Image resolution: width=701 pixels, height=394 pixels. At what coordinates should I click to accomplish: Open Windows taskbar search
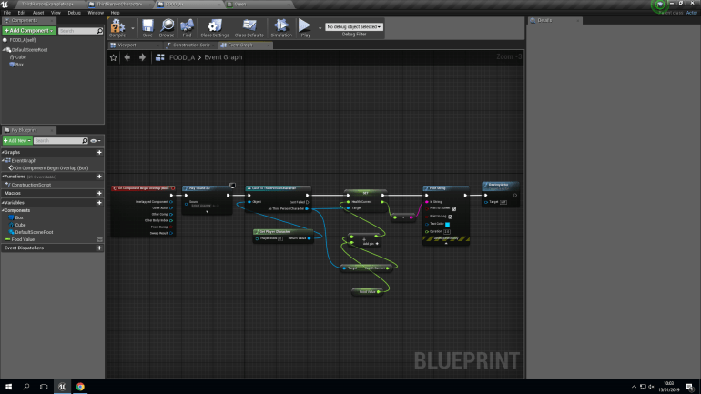coord(25,387)
